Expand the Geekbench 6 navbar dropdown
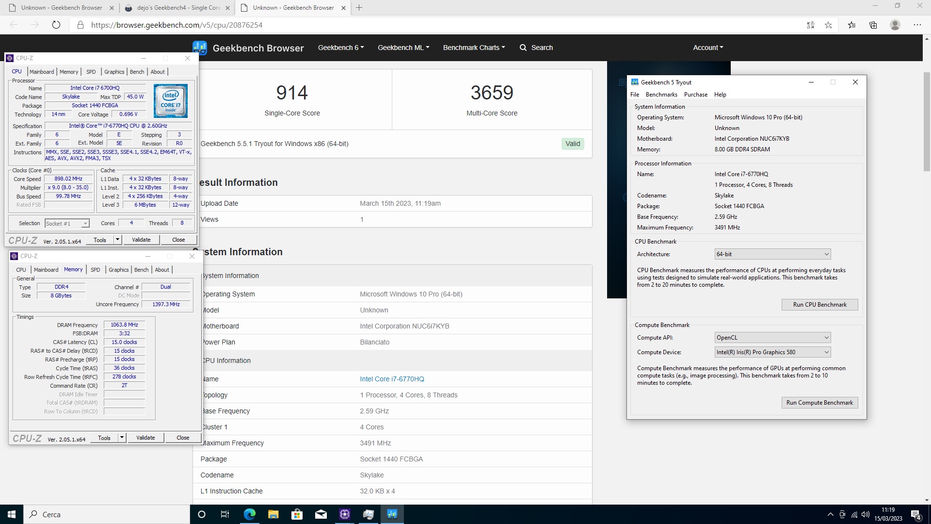Image resolution: width=931 pixels, height=524 pixels. point(340,48)
